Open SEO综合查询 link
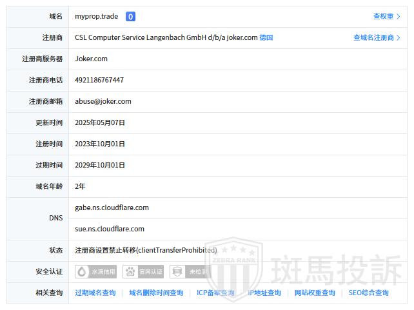 click(x=369, y=293)
